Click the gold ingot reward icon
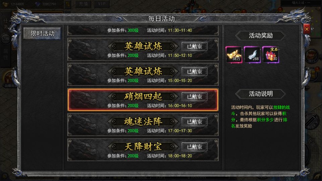The image size is (322, 181). [234, 55]
